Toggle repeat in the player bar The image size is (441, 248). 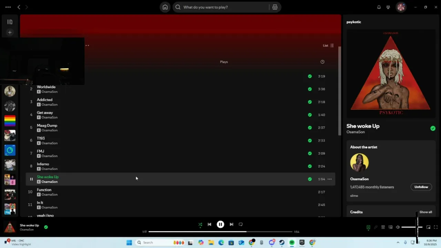click(241, 224)
